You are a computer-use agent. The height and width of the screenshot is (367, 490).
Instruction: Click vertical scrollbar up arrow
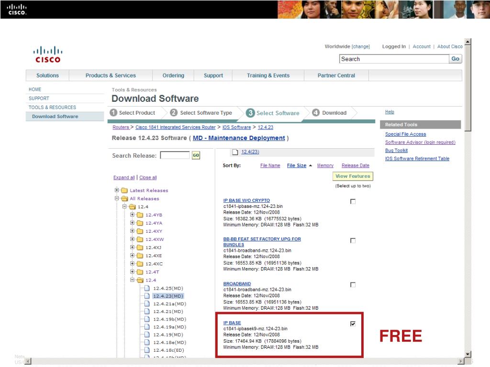[x=468, y=42]
